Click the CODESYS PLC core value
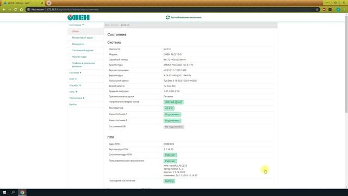Viewport: 348px width, 196px height. pyautogui.click(x=169, y=144)
